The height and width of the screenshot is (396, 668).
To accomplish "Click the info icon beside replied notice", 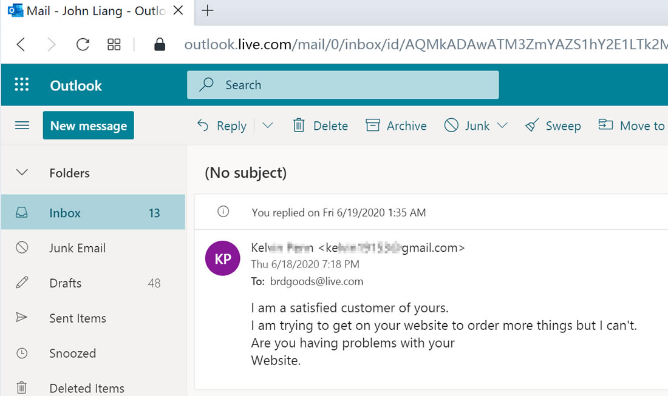I will [x=223, y=212].
